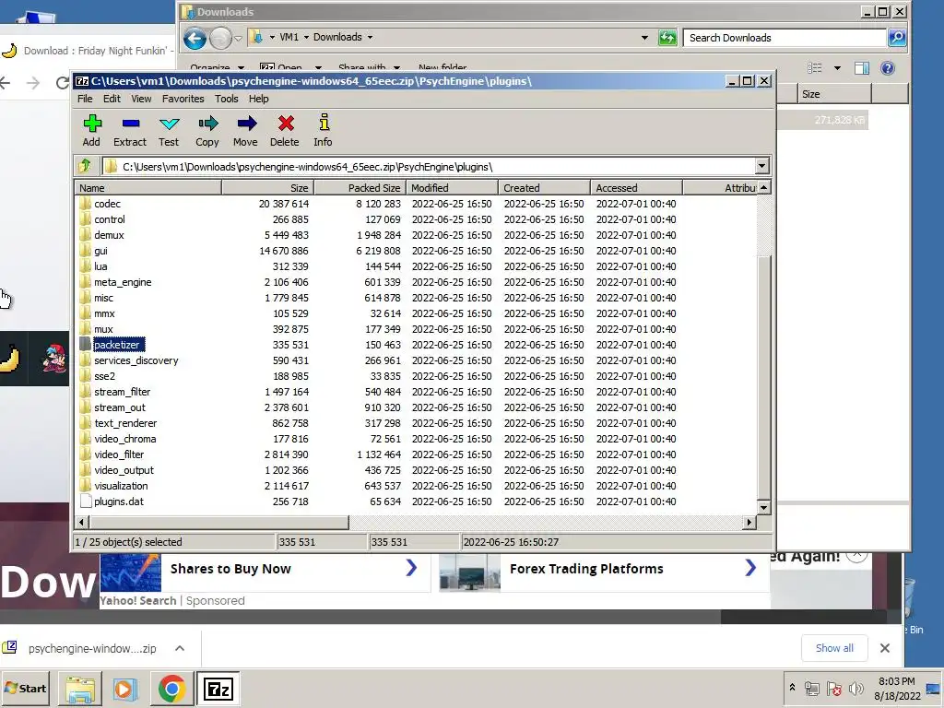This screenshot has width=944, height=708.
Task: Click the Test toolbar icon
Action: click(x=170, y=124)
